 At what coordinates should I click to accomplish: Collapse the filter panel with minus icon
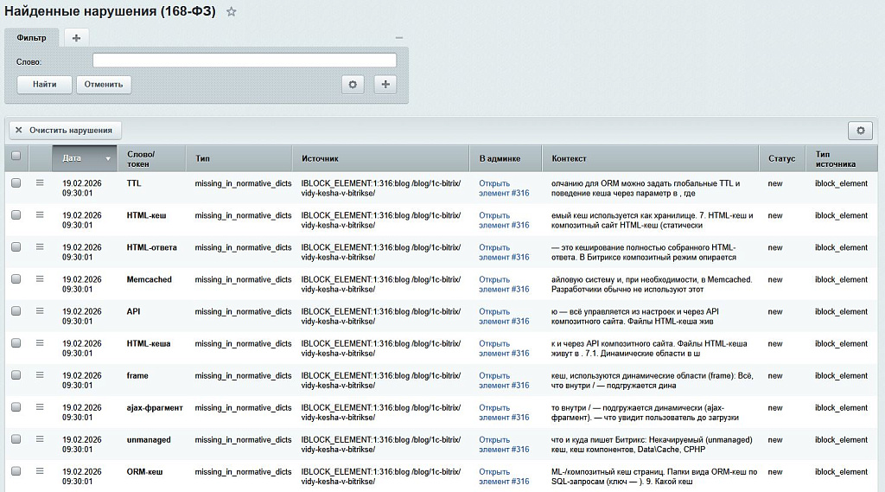click(x=398, y=38)
